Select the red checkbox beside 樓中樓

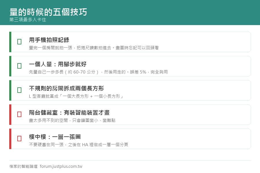[19, 139]
